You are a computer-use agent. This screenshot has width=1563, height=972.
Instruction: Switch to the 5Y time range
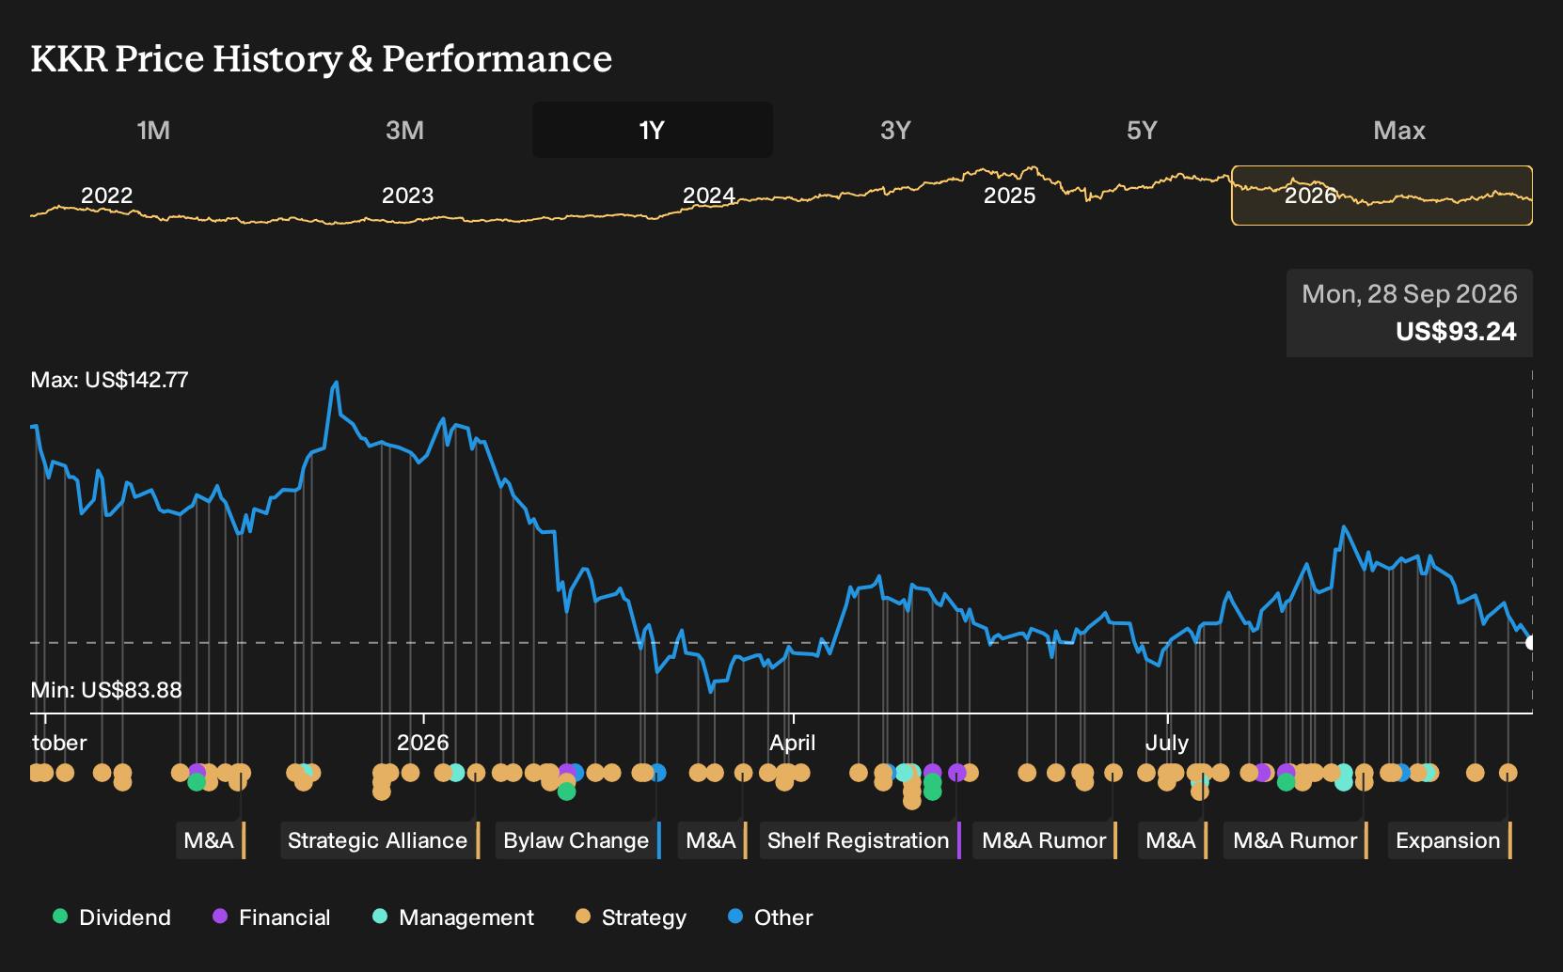click(1142, 130)
